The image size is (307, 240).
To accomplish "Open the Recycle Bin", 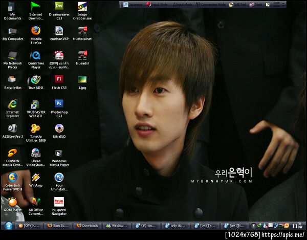I will [x=13, y=83].
